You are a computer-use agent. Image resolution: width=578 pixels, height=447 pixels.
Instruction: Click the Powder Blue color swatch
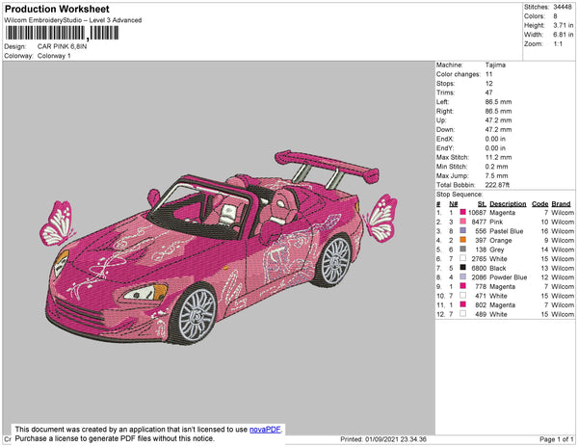click(x=463, y=276)
